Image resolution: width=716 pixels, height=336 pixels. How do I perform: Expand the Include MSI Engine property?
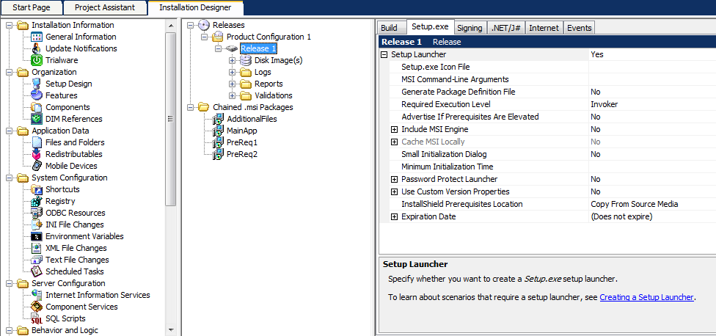click(394, 129)
